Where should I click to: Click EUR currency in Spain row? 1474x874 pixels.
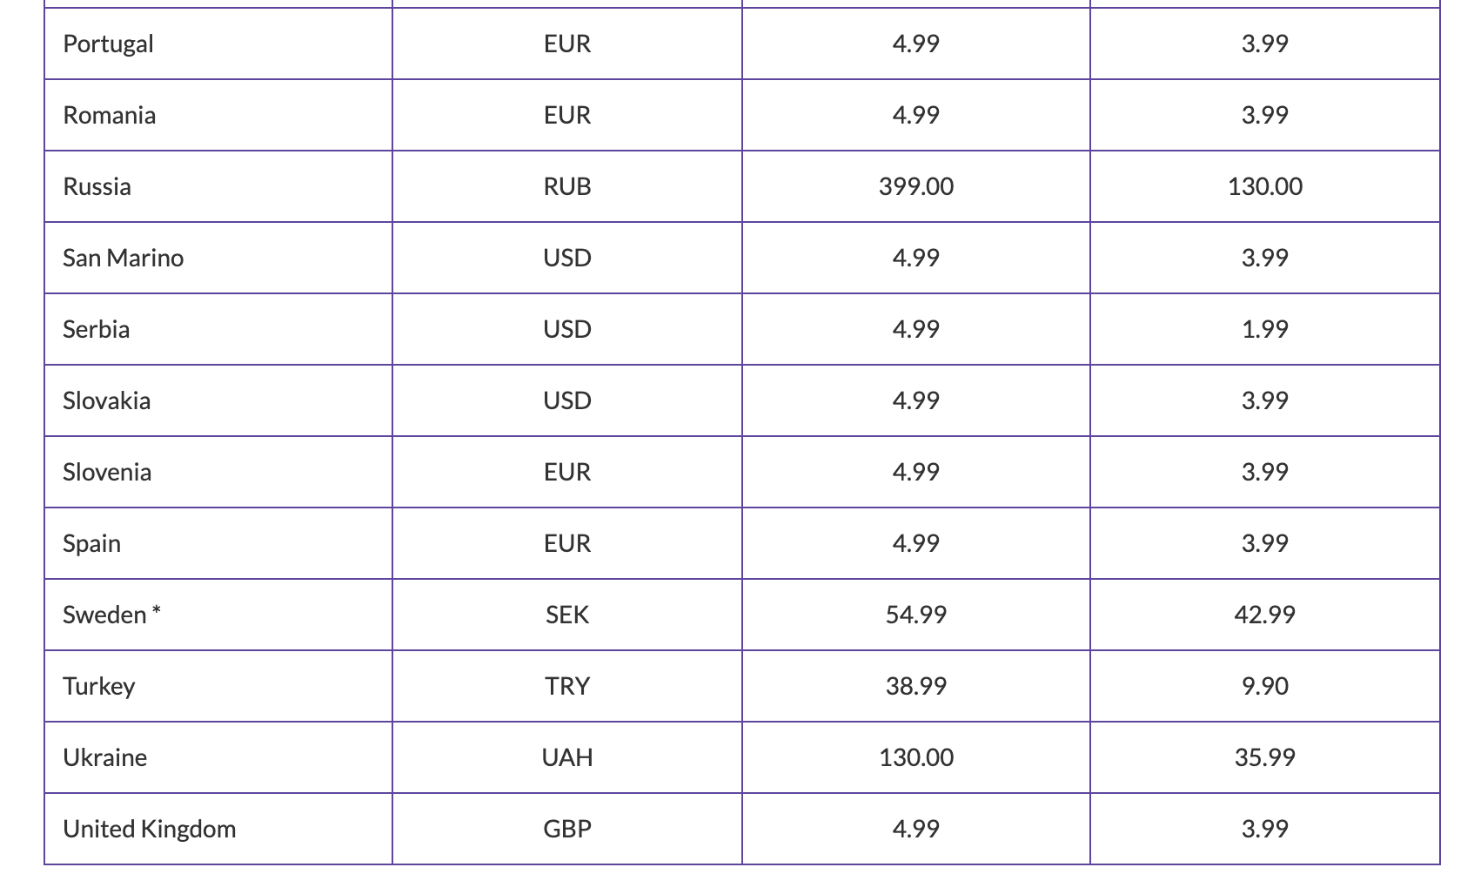567,543
